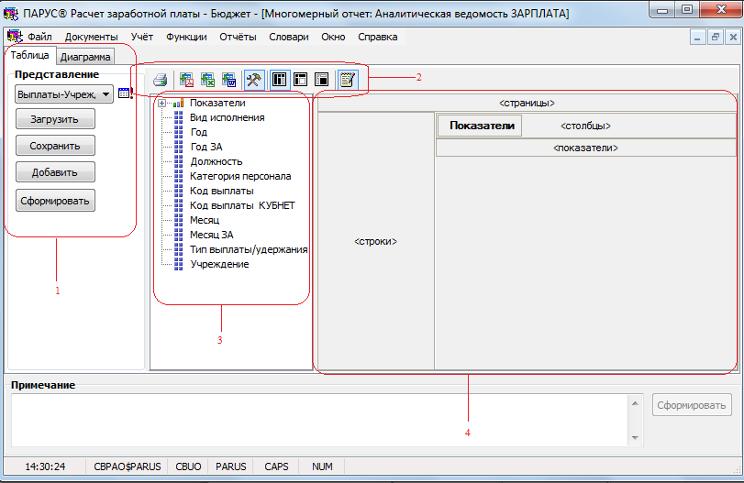The height and width of the screenshot is (483, 744).
Task: Select the Месяц dimension
Action: pyautogui.click(x=205, y=220)
